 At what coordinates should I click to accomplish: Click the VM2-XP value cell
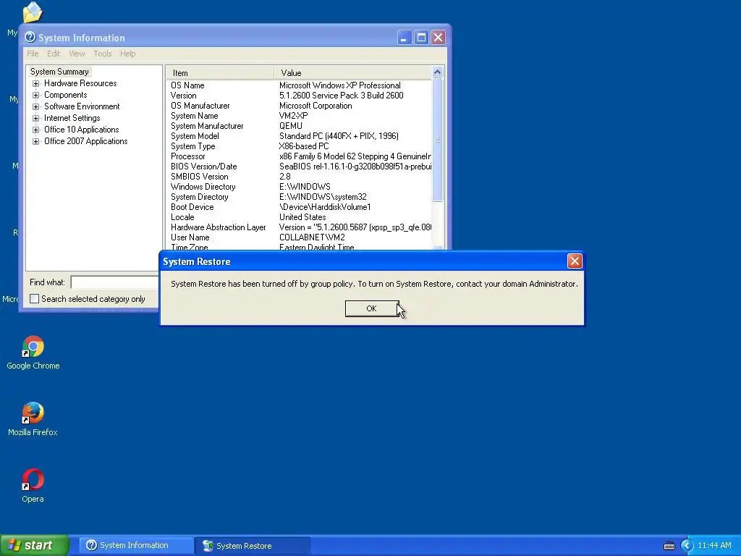[x=294, y=116]
